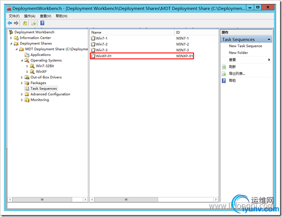The width and height of the screenshot is (282, 217).
Task: Click the export list icon in Actions pane
Action: pyautogui.click(x=224, y=74)
